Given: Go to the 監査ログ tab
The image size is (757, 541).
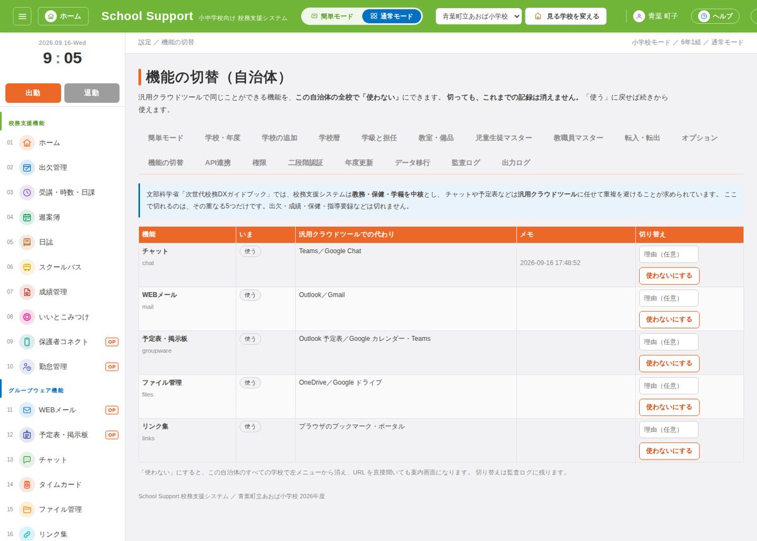Looking at the screenshot, I should coord(466,162).
